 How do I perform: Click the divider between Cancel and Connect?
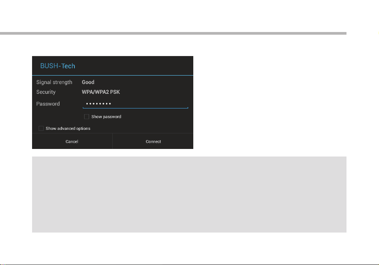pos(112,141)
